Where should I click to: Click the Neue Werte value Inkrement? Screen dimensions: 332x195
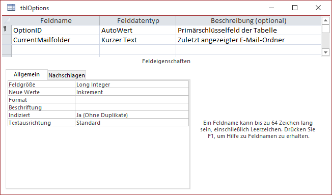pyautogui.click(x=132, y=92)
